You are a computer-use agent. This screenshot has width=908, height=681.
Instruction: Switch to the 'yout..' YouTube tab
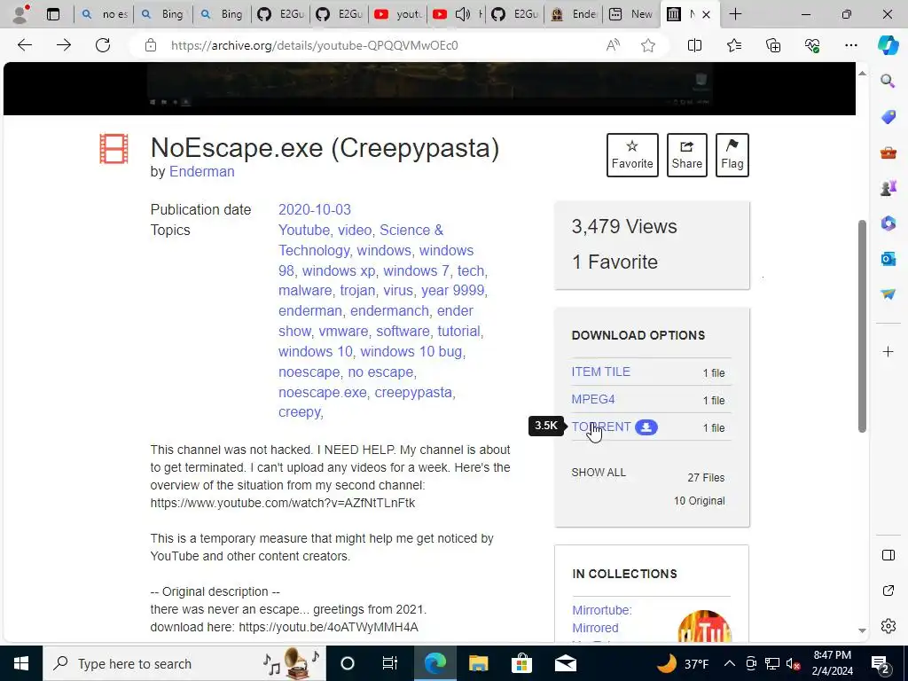(x=398, y=14)
